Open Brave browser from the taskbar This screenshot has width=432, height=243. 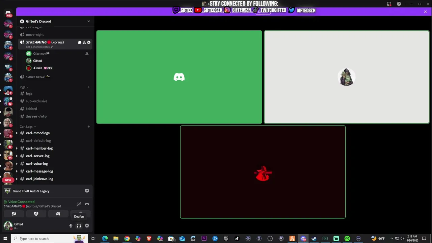(149, 239)
